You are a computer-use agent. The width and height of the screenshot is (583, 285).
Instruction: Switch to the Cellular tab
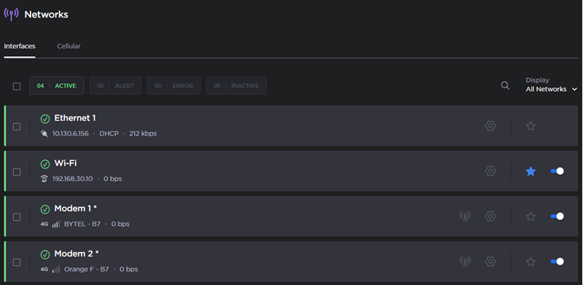[69, 47]
